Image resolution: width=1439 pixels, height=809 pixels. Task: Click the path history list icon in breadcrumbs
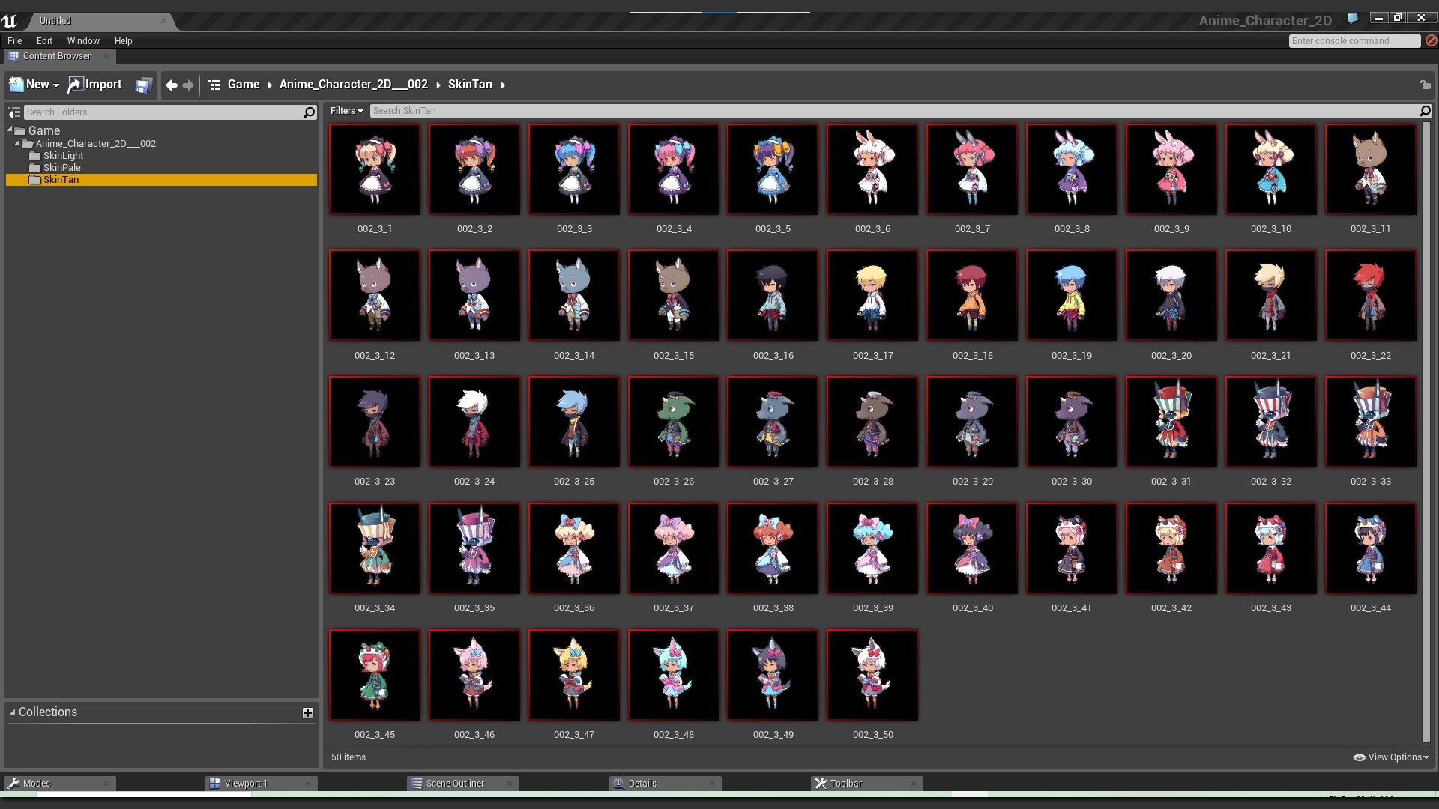(x=214, y=85)
